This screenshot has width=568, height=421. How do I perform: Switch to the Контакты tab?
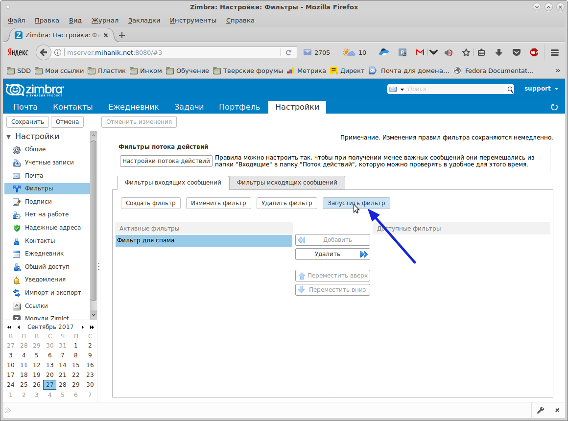point(73,107)
